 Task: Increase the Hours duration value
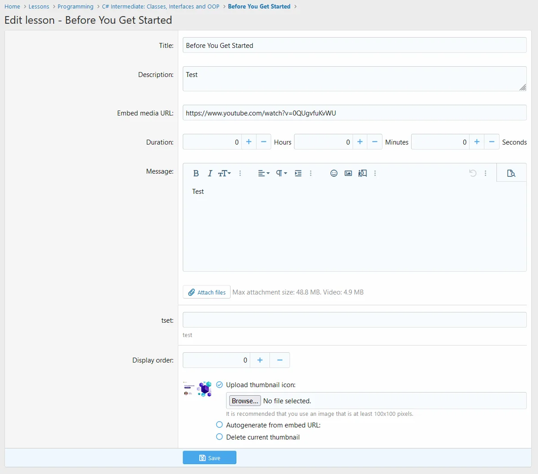click(x=249, y=142)
